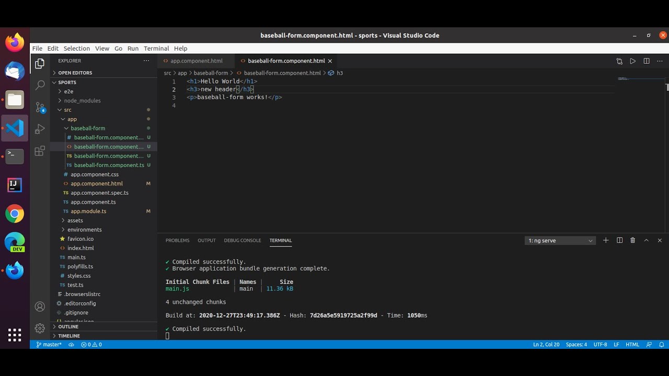Expand the assets folder
The image size is (669, 376).
(x=75, y=220)
